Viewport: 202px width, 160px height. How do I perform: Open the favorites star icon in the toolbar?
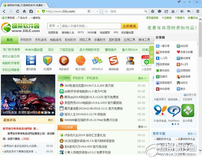pos(153,12)
